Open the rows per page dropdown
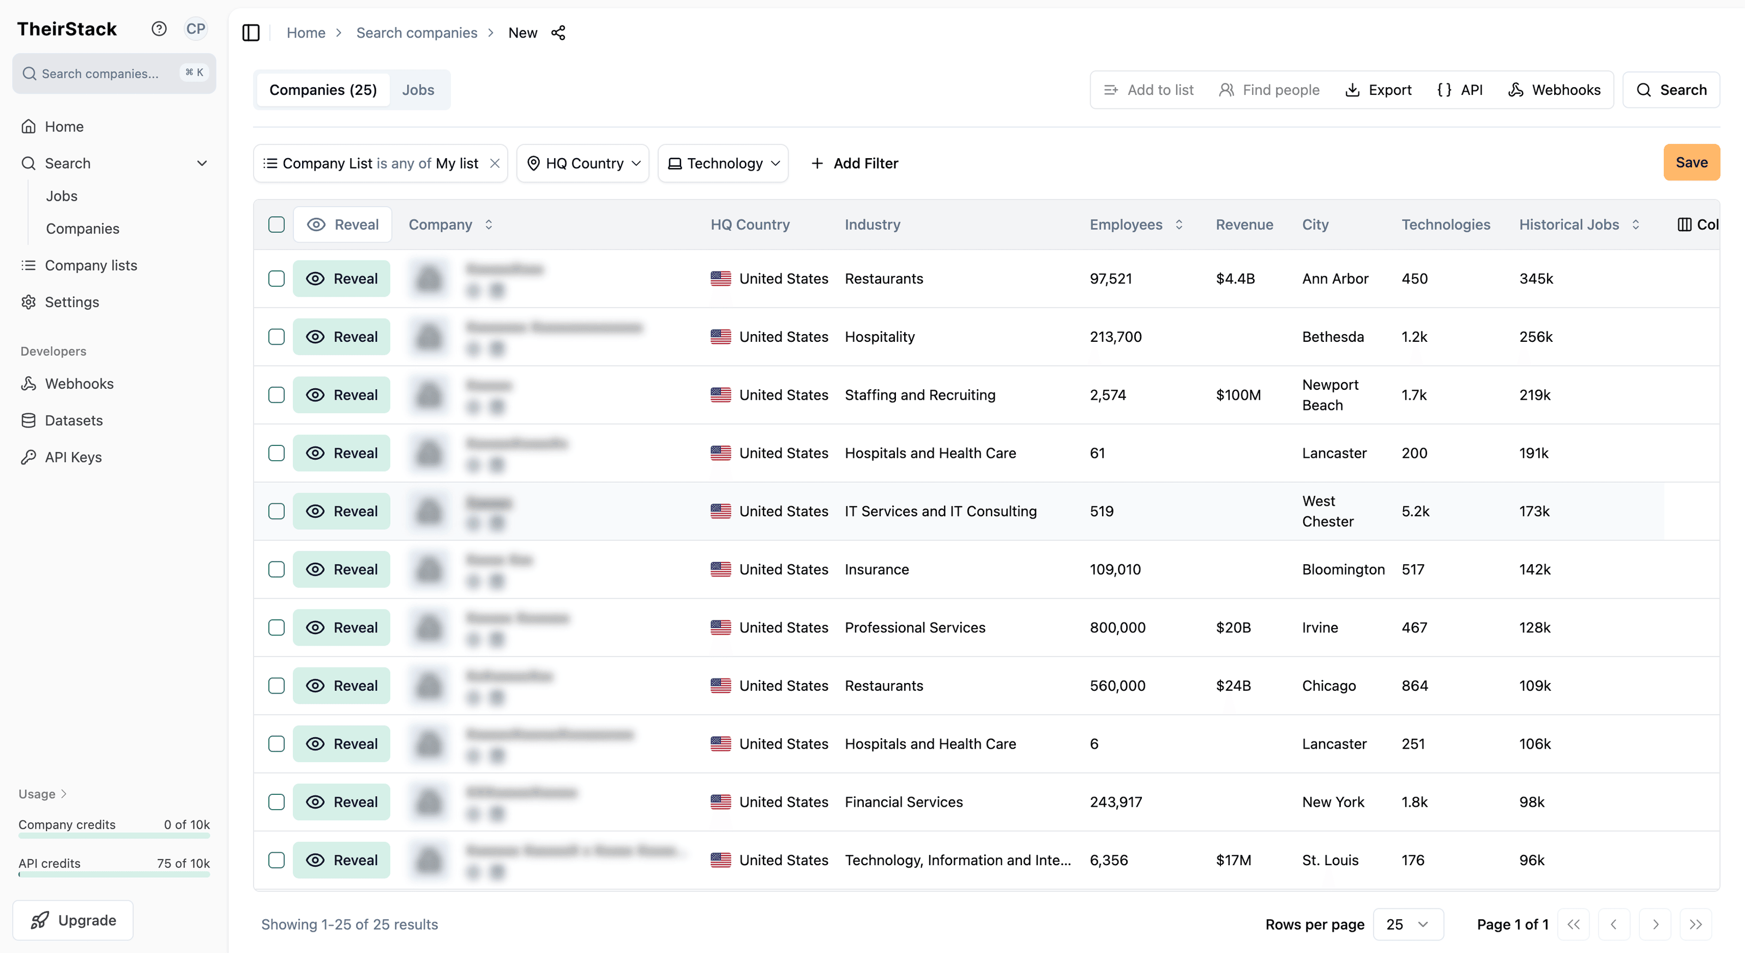The height and width of the screenshot is (953, 1745). (1407, 925)
